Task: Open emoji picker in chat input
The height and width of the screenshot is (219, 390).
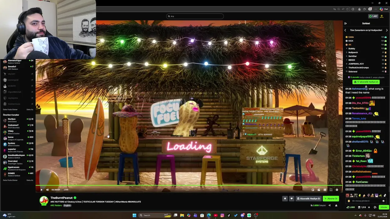Action: (x=383, y=201)
